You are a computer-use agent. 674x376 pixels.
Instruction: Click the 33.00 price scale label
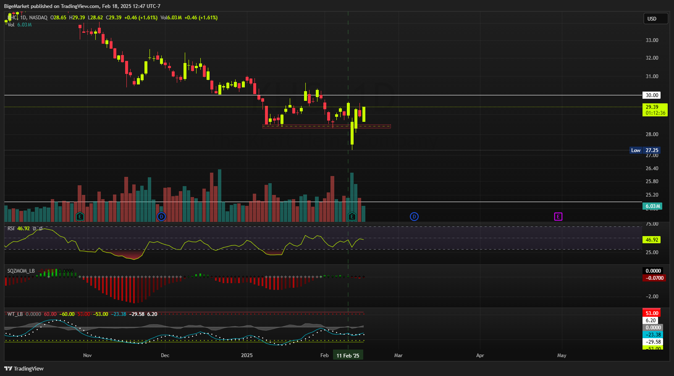(x=652, y=40)
